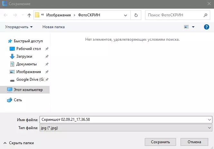Expand the view options dropdown arrow

pyautogui.click(x=193, y=27)
